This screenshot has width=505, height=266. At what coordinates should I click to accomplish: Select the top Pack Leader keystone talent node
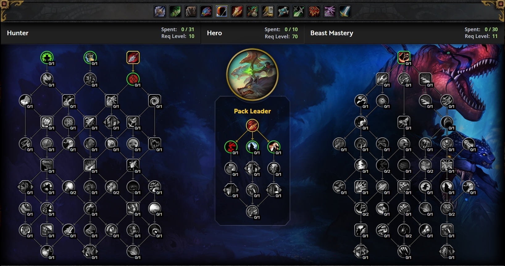[x=252, y=125]
